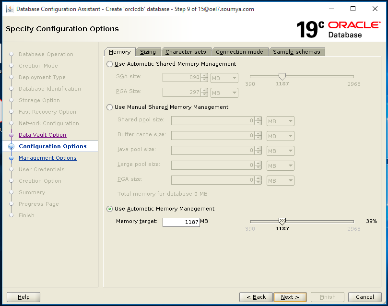
Task: Click Fast Recovery Option step label
Action: 47,112
